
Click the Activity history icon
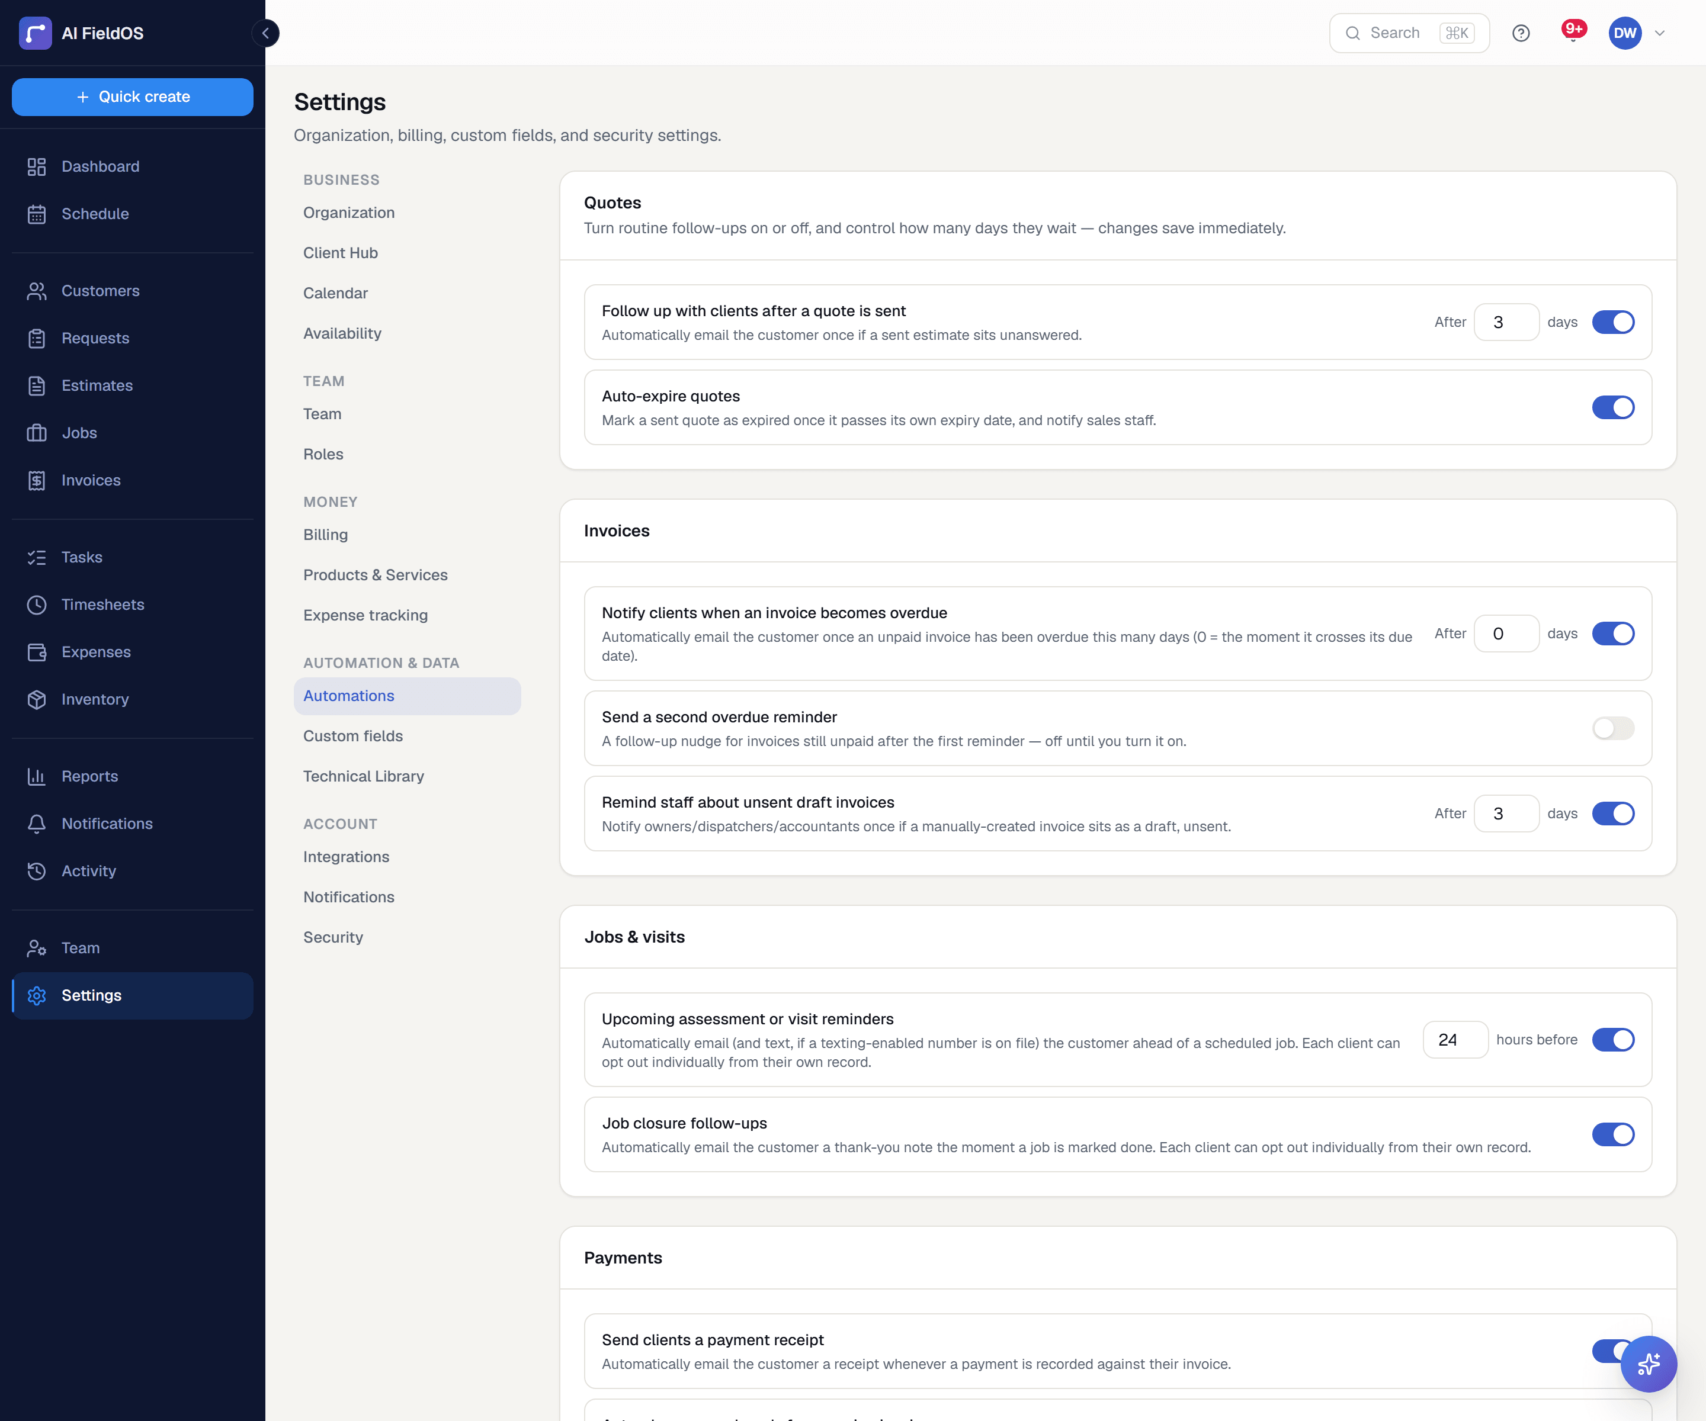coord(37,870)
